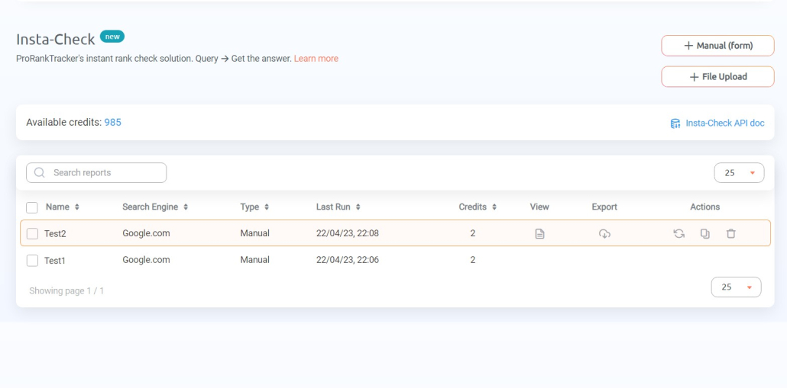This screenshot has height=388, width=787.
Task: Click the File Upload button
Action: [717, 76]
